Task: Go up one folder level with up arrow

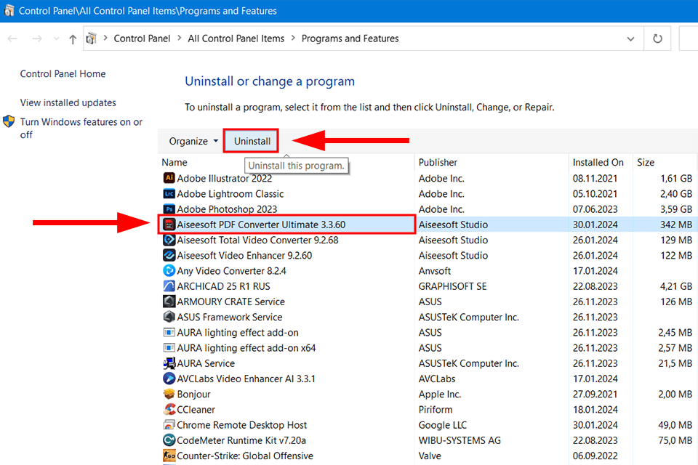Action: pos(73,39)
